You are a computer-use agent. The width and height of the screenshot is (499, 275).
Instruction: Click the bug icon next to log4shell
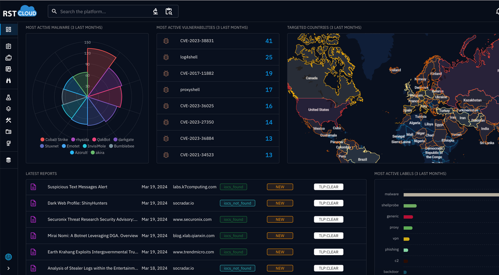[x=166, y=57]
